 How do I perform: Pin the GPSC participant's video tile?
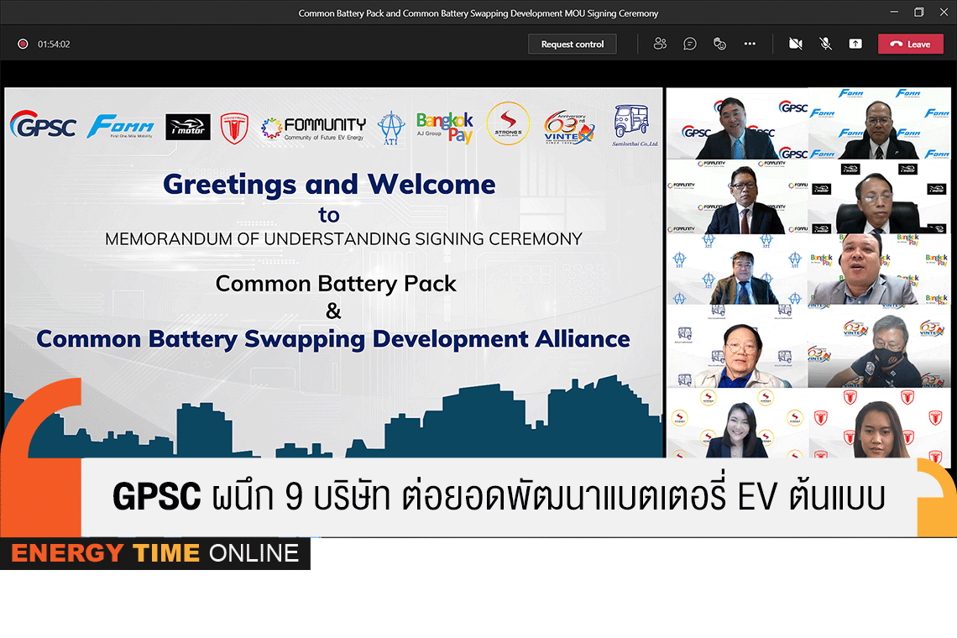735,123
